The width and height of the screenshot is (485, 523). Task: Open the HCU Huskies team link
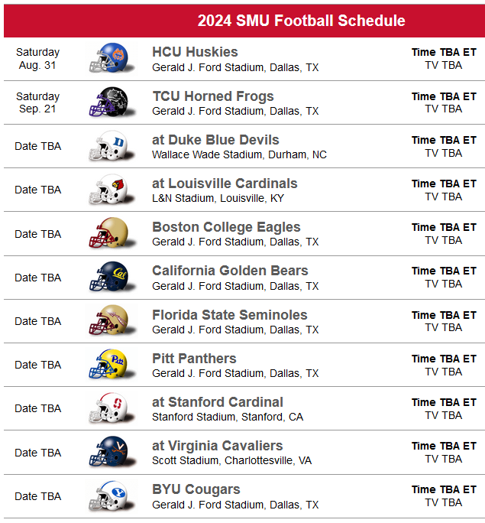point(195,52)
